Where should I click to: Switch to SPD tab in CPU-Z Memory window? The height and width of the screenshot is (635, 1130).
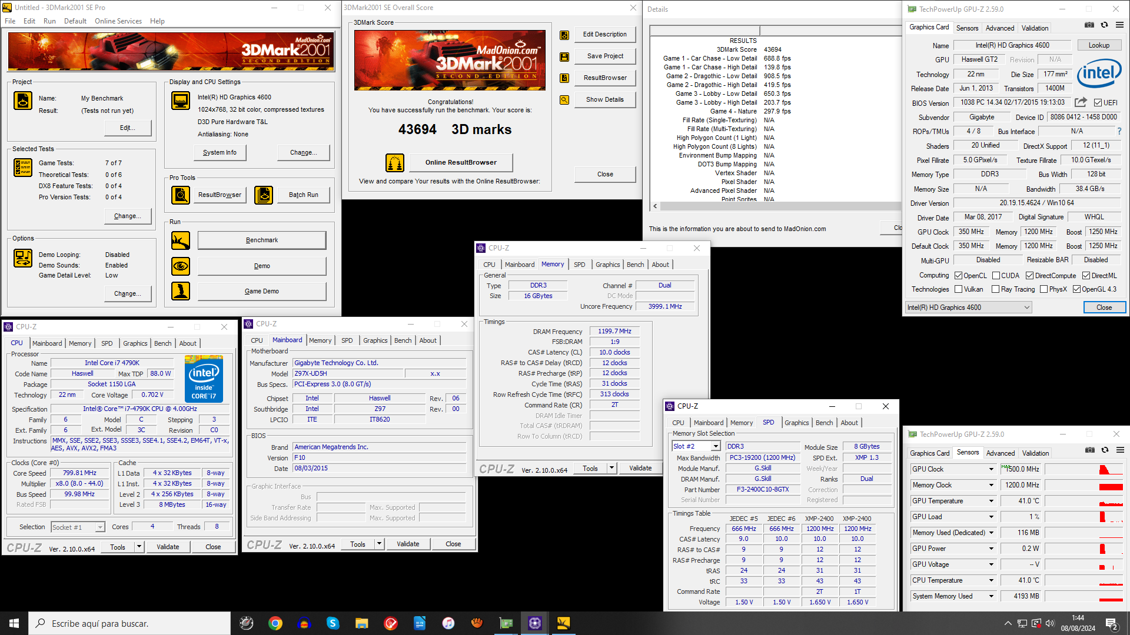580,265
